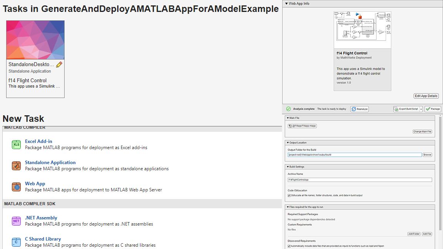443x249 pixels.
Task: Click the f14 Flight Control model thumbnail
Action: [x=362, y=31]
